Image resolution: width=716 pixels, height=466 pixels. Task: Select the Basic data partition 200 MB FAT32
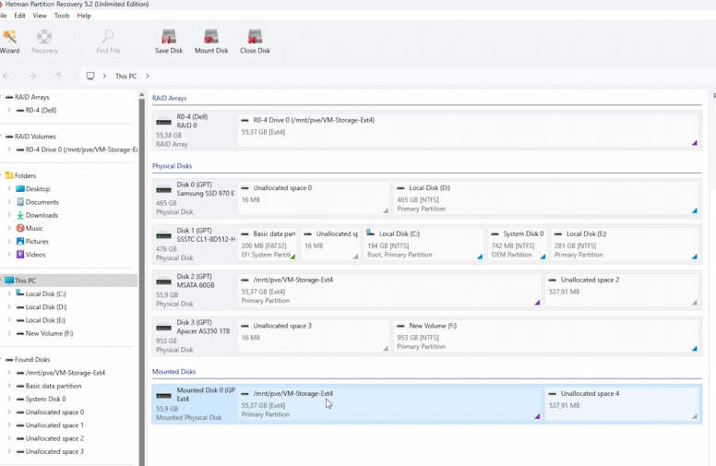click(268, 244)
